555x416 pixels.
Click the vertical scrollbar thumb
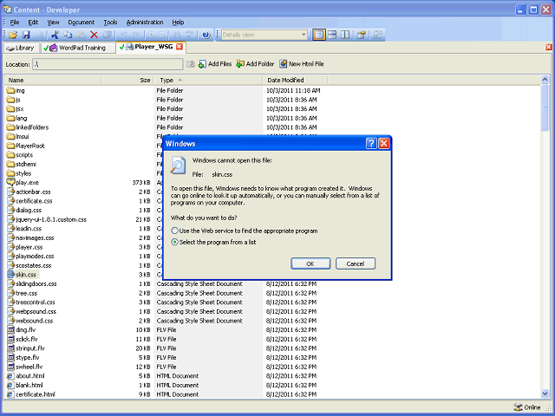(x=545, y=107)
